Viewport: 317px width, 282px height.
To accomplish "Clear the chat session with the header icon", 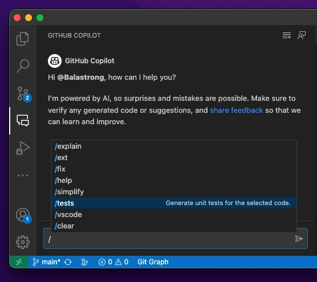I will click(x=287, y=35).
